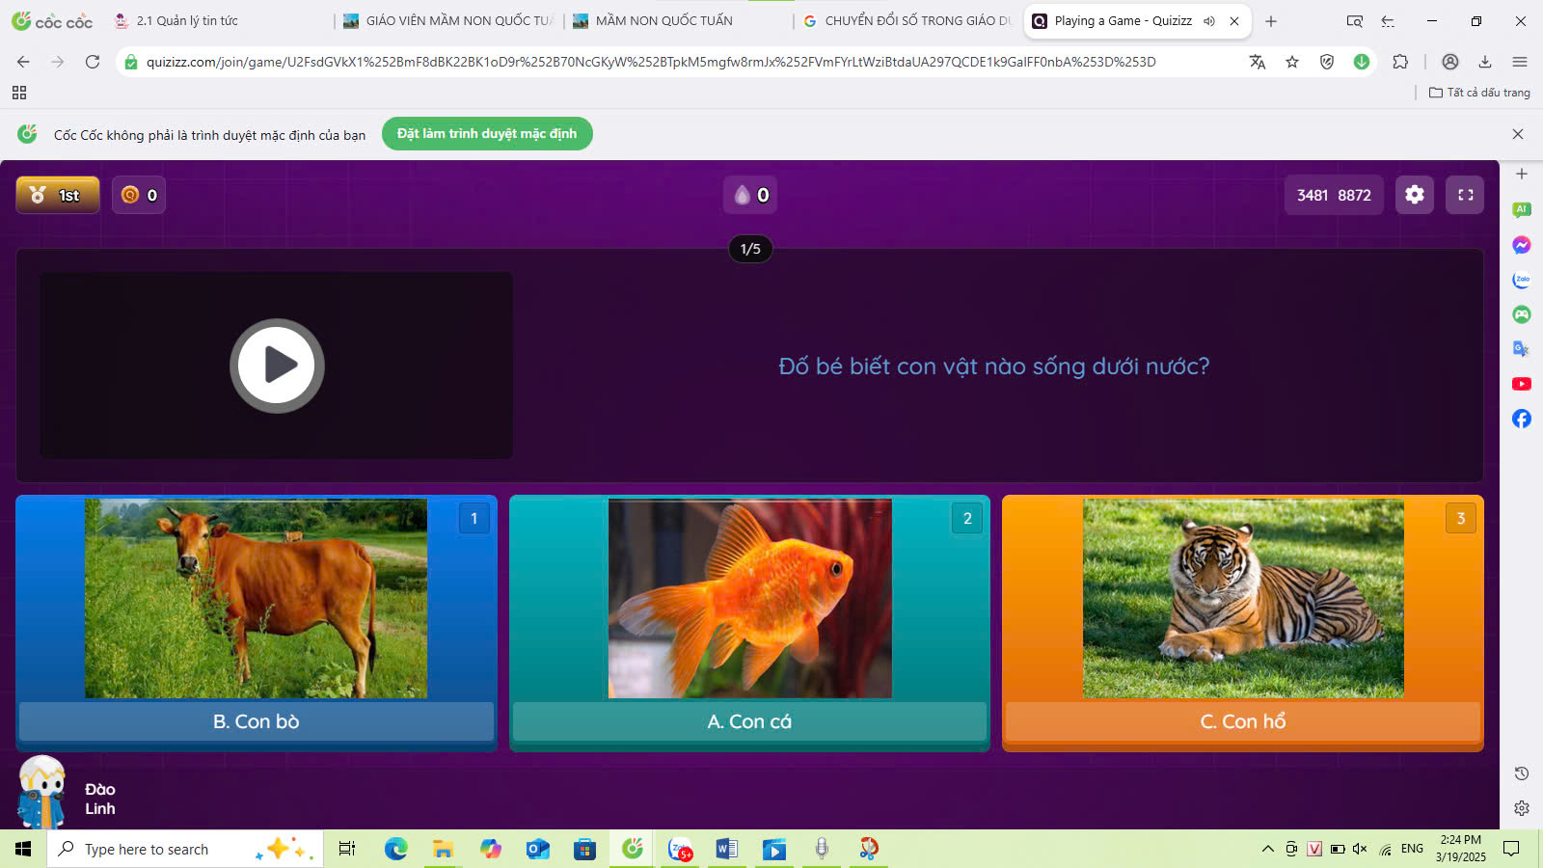Click the browser address bar
Image resolution: width=1543 pixels, height=868 pixels.
click(x=651, y=62)
